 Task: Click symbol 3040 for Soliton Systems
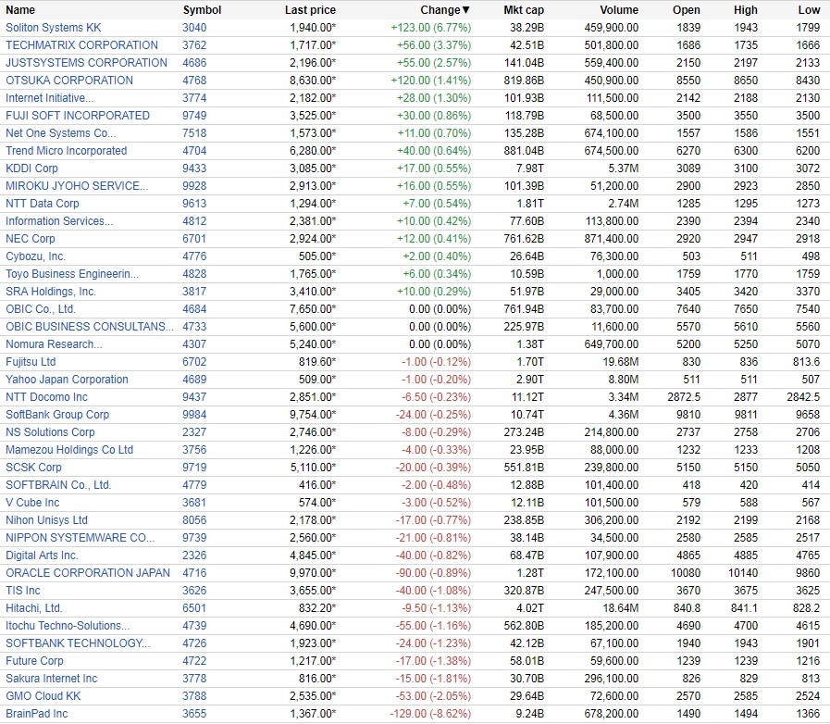pos(194,28)
